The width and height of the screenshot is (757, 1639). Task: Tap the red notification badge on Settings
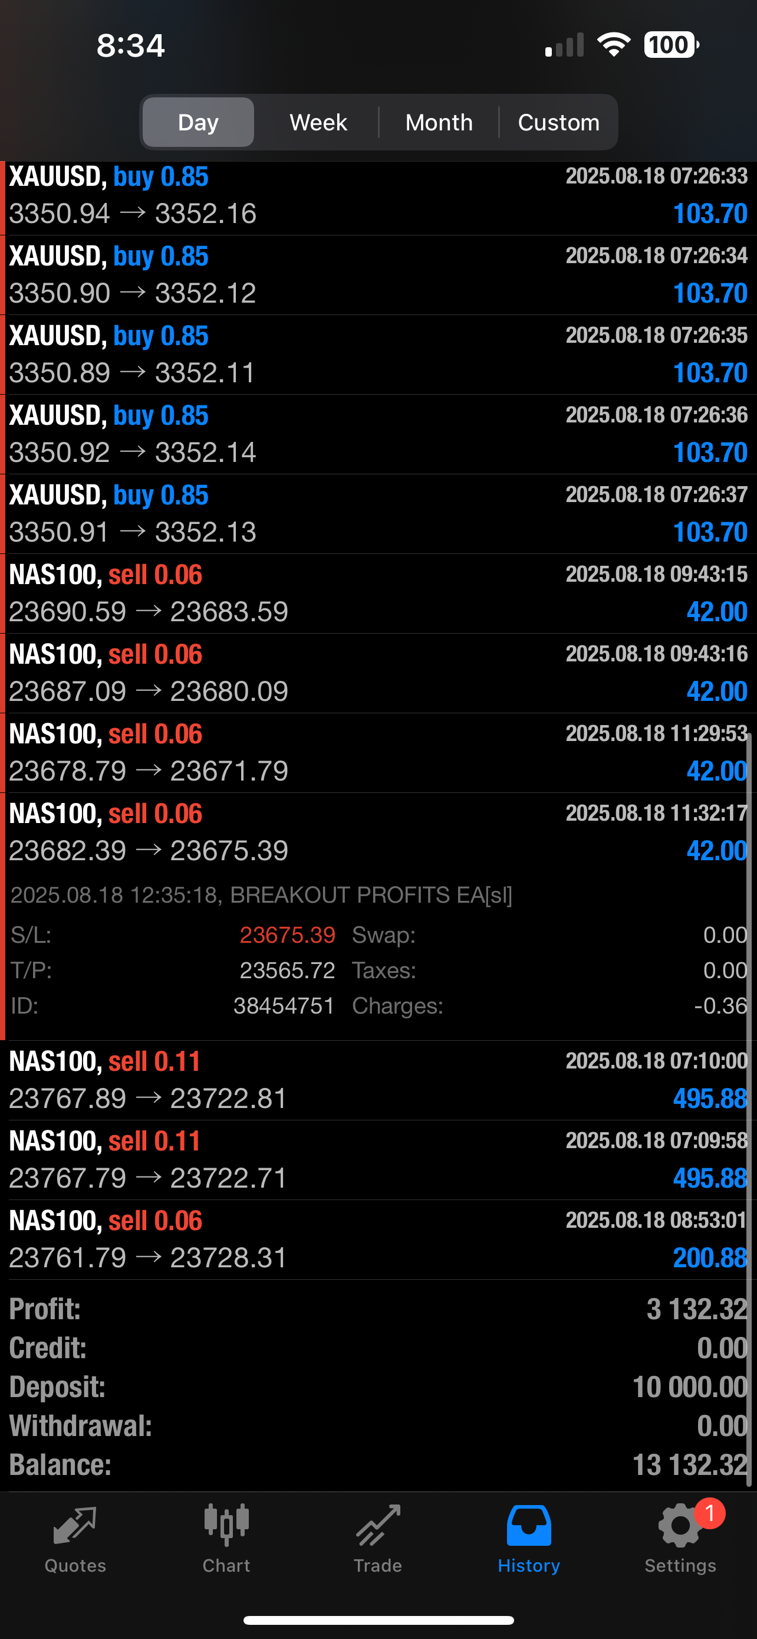tap(709, 1514)
